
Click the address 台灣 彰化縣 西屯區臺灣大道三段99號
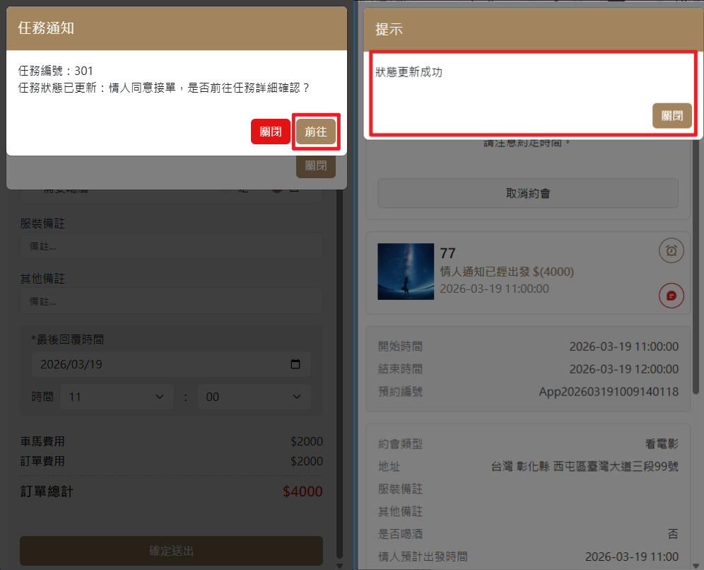(x=585, y=466)
